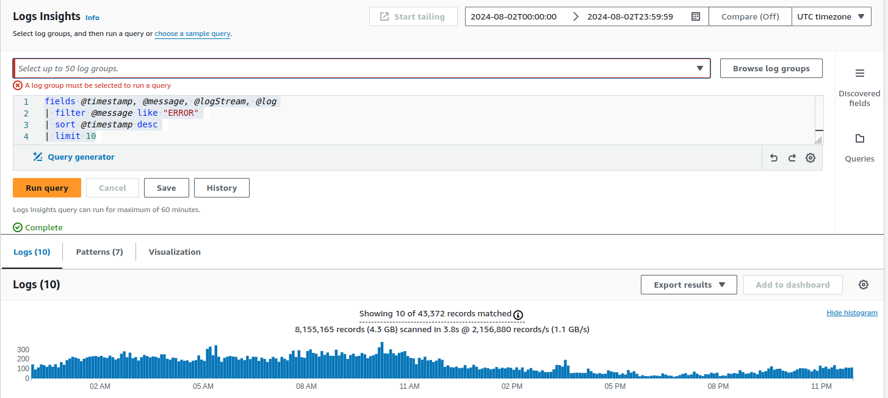Open the calendar date picker
888x398 pixels.
tap(695, 16)
